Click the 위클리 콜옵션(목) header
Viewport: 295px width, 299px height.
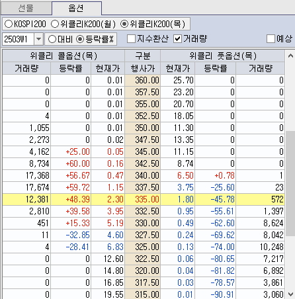pos(63,56)
